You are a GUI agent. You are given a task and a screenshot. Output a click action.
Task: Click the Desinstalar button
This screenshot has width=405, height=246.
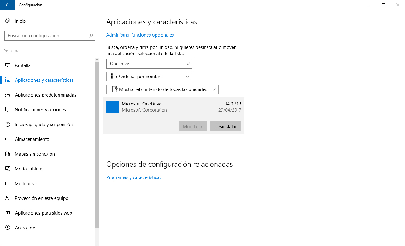225,126
